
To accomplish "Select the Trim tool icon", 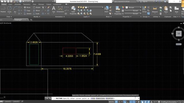I will [x=43, y=7].
